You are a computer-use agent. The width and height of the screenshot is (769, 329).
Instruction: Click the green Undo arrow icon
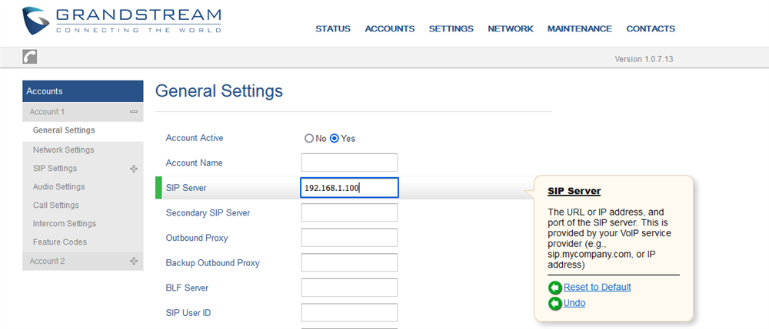pyautogui.click(x=555, y=304)
